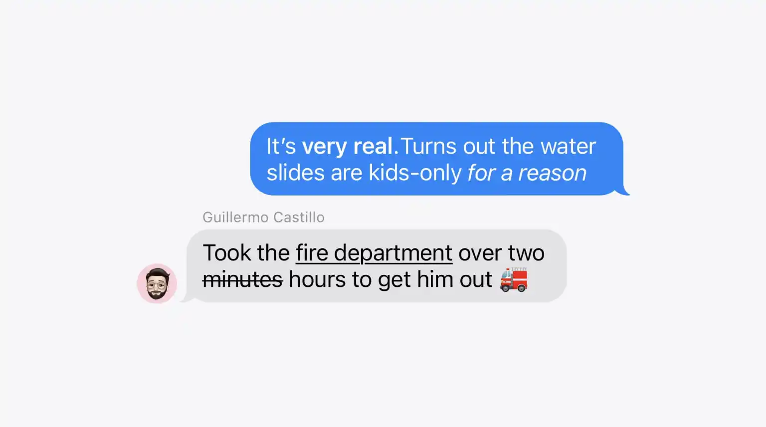This screenshot has width=766, height=427.
Task: Click "It's" at the start of the blue message
Action: [281, 147]
